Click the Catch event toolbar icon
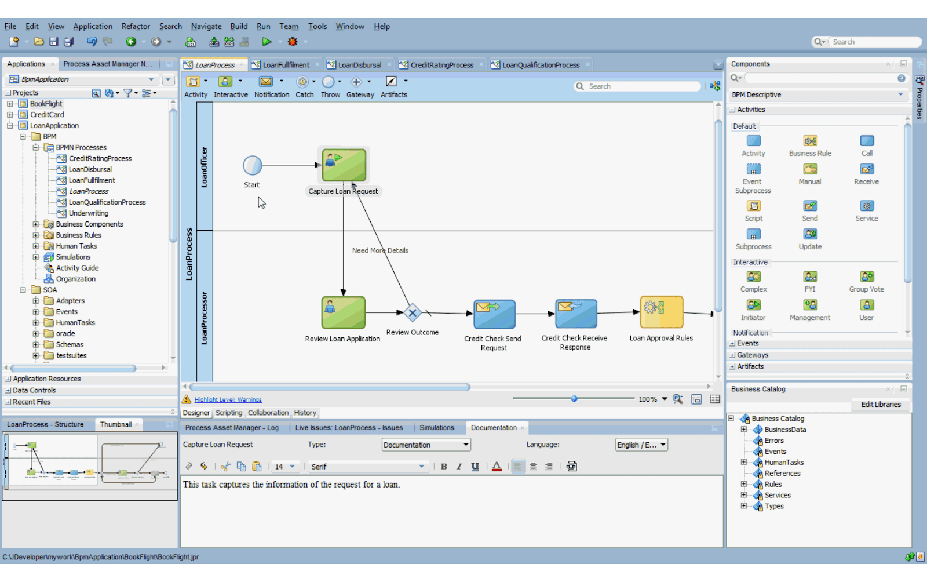The image size is (927, 582). pos(302,82)
